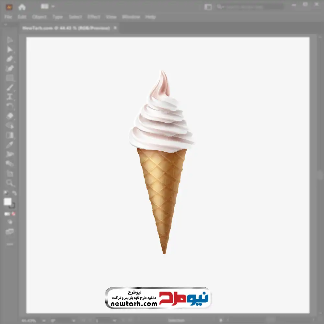Select the Zoom tool magnifier

coord(10,183)
